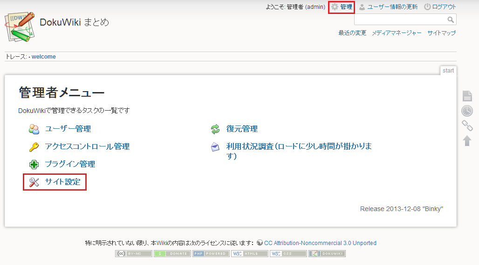This screenshot has height=265, width=479.
Task: Click ログアウト to log out
Action: (x=444, y=7)
